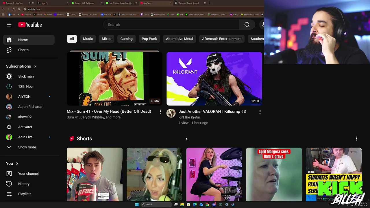Open options for the Sum 41 mix

tap(160, 112)
